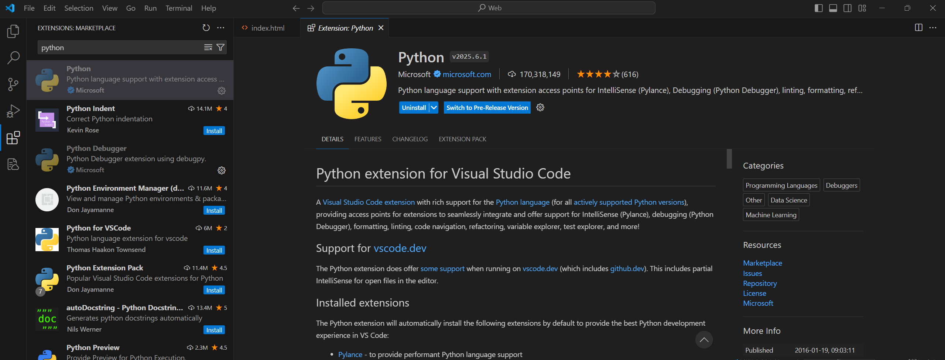Open the extensions filter icon
The width and height of the screenshot is (945, 360).
pyautogui.click(x=220, y=47)
